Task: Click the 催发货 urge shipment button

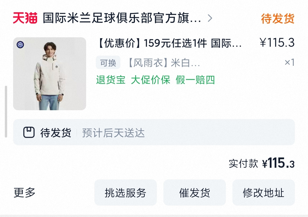Action: tap(195, 193)
